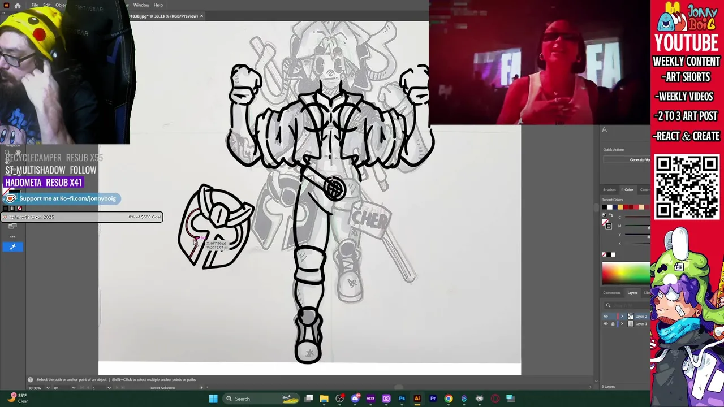Image resolution: width=724 pixels, height=407 pixels.
Task: Switch to the Layers panel tab
Action: coord(632,293)
